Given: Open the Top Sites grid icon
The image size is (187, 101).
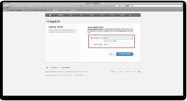Looking at the screenshot, I should 8,8.
